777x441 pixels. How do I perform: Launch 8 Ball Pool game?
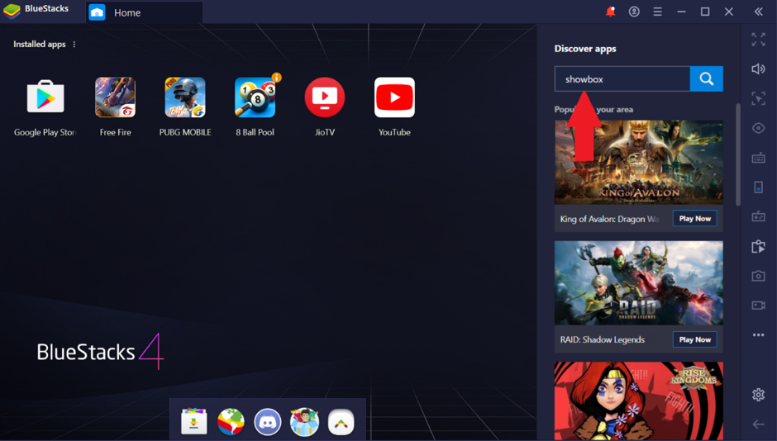pyautogui.click(x=255, y=98)
